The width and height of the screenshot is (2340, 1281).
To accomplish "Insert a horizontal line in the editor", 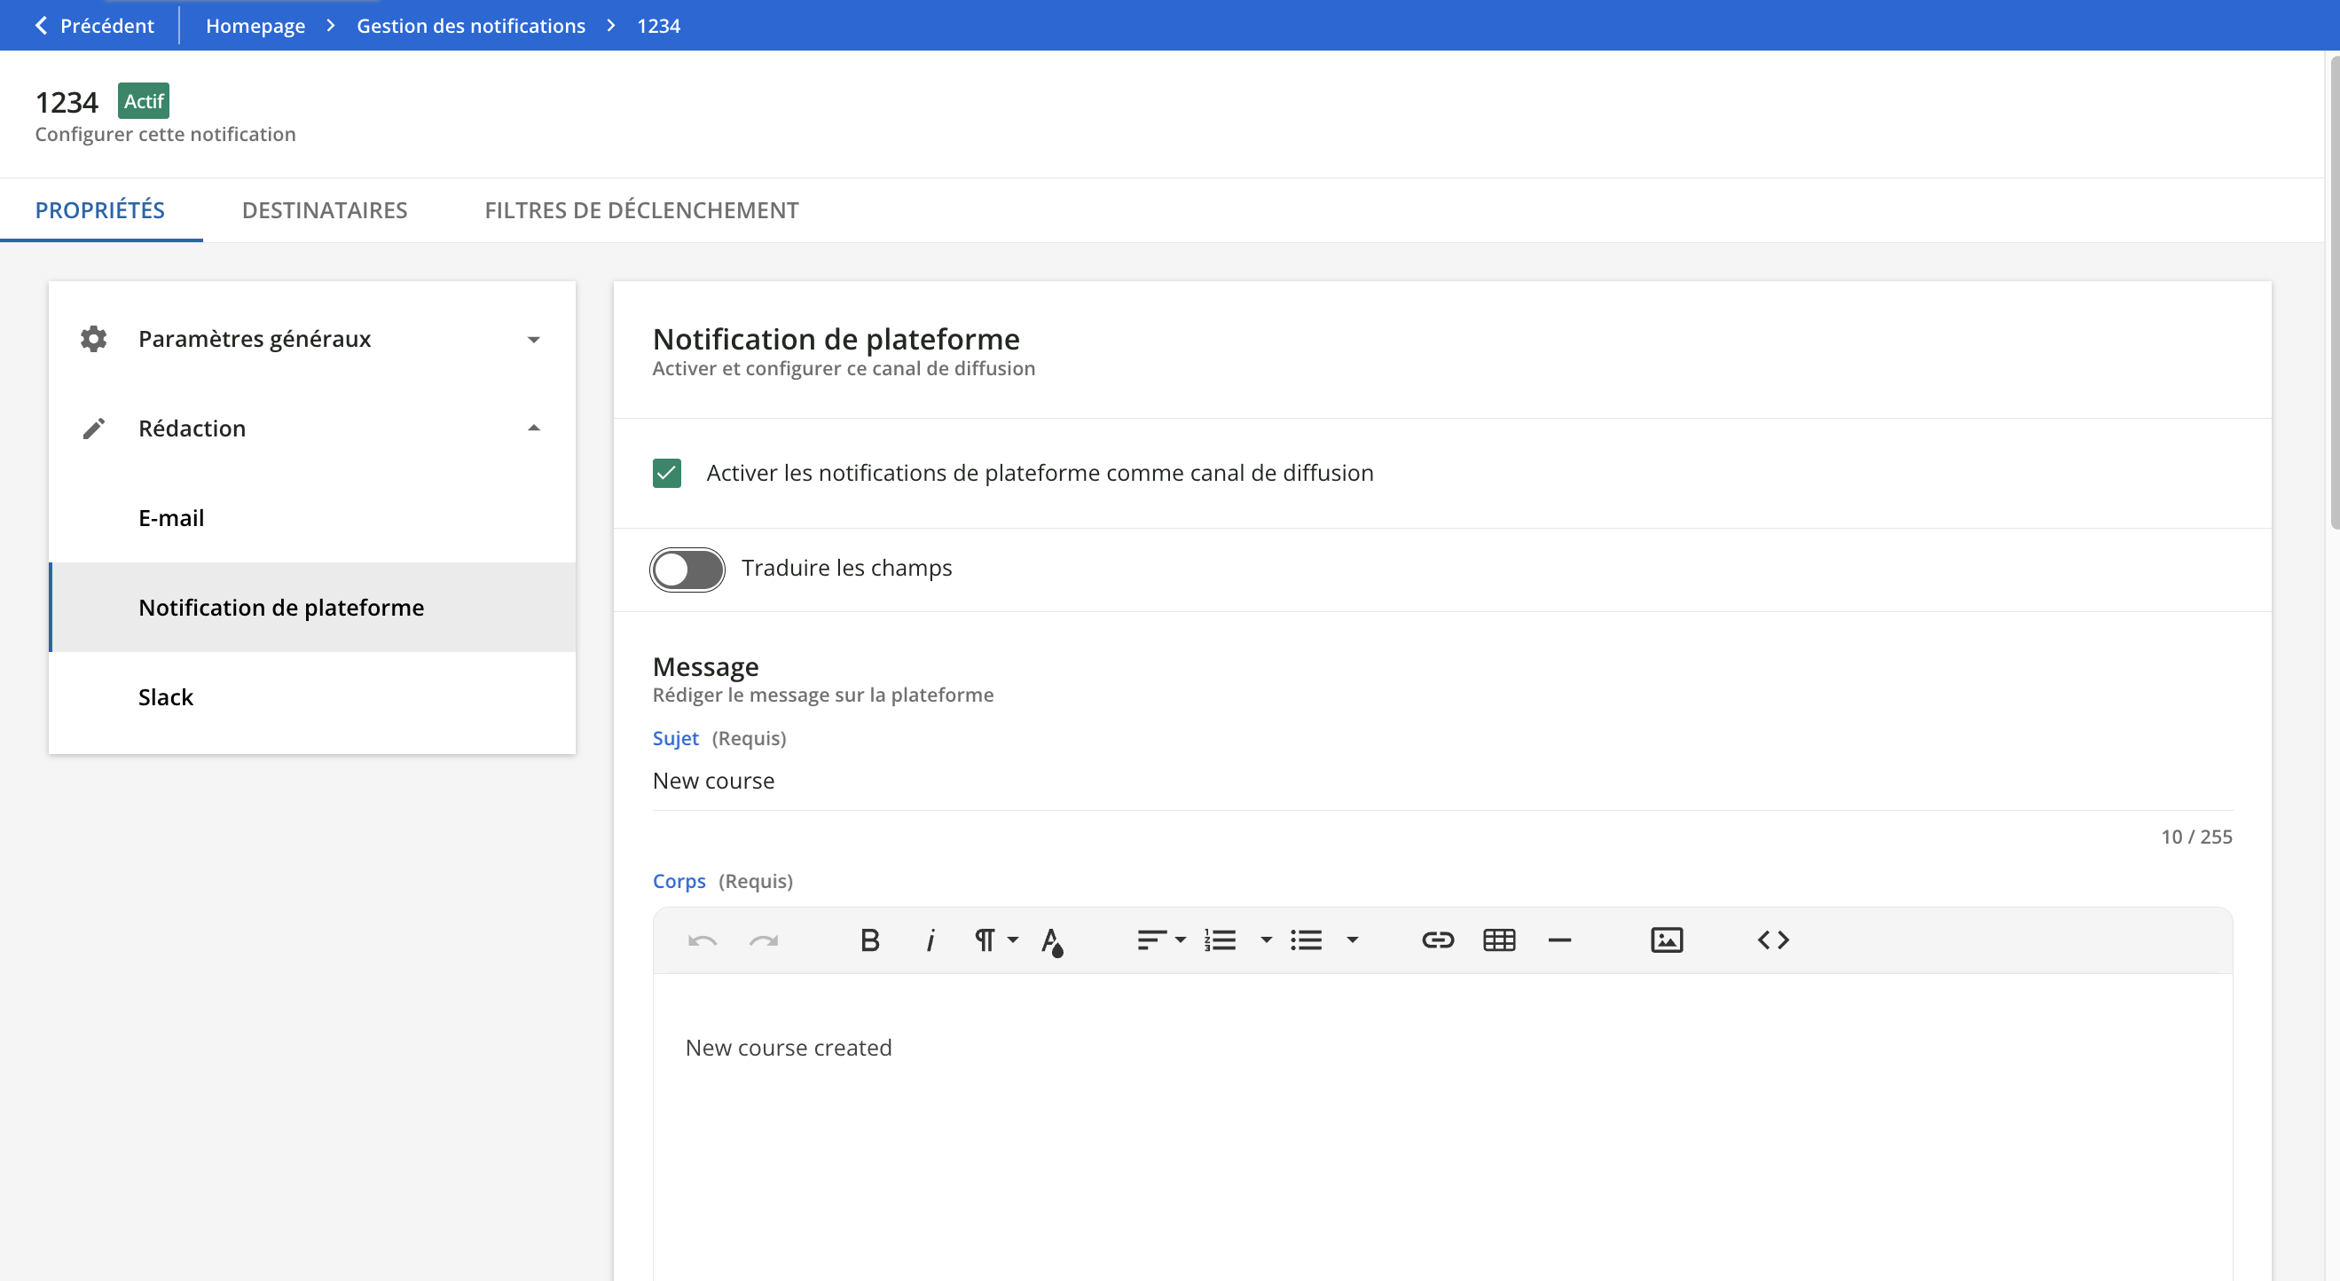I will [1559, 940].
